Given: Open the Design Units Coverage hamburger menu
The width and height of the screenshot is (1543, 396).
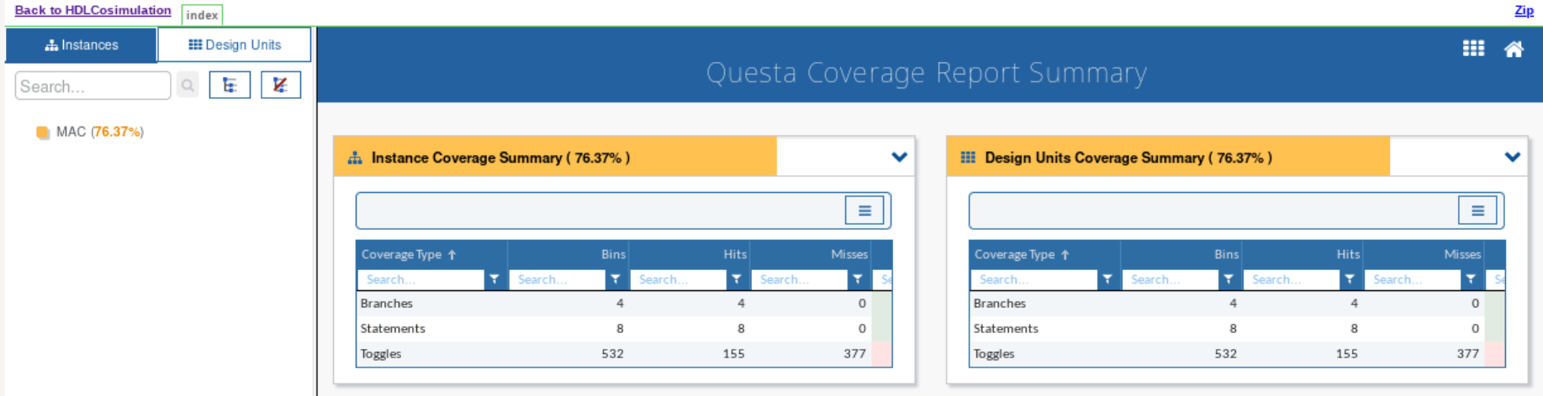Looking at the screenshot, I should (x=1477, y=211).
